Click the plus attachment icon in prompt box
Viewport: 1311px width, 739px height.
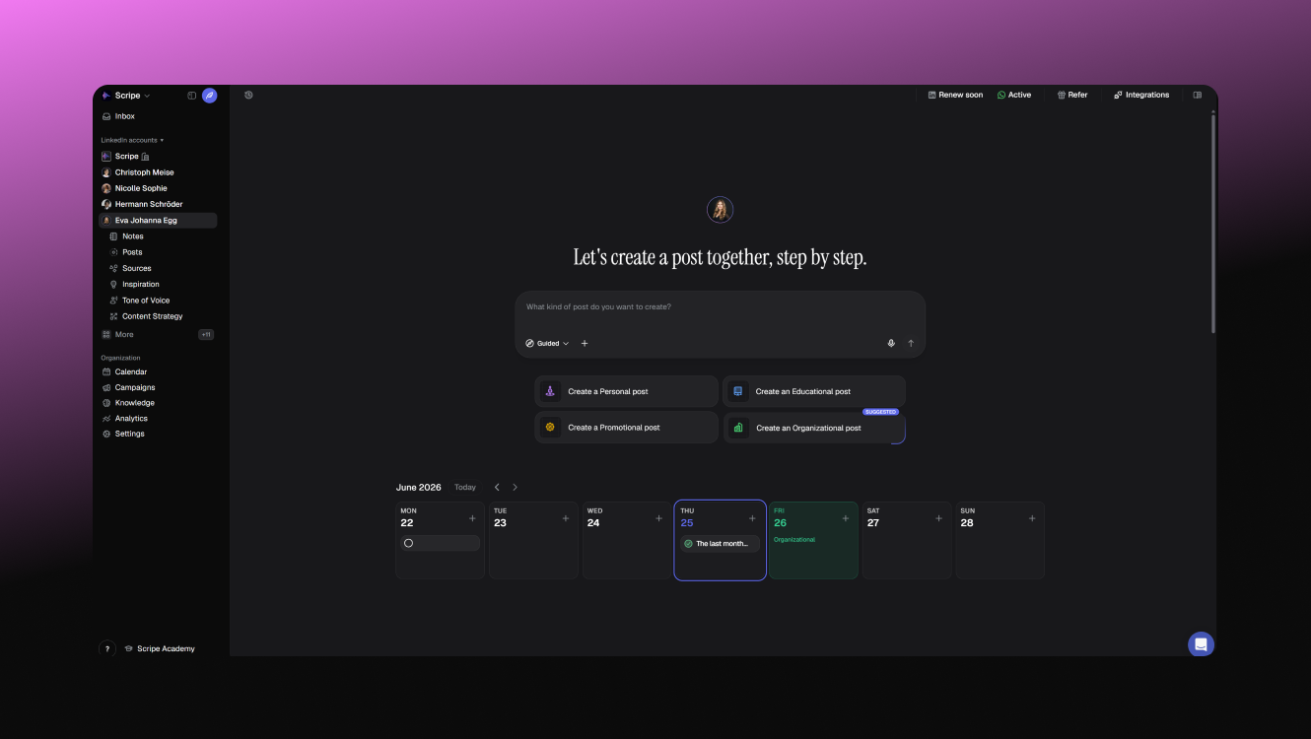(x=585, y=344)
